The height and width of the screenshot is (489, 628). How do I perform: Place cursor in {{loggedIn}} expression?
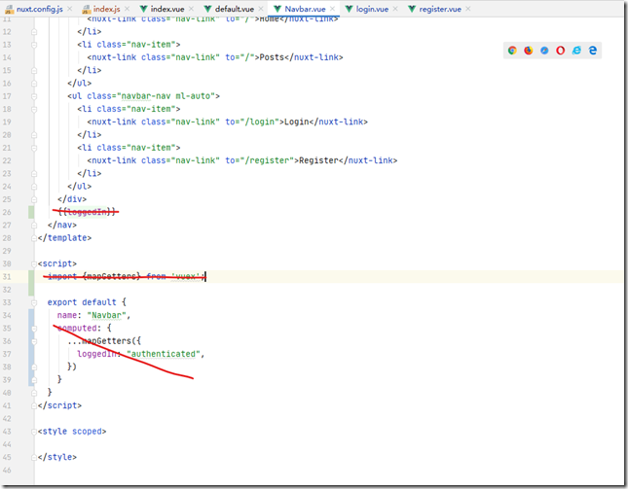[87, 212]
